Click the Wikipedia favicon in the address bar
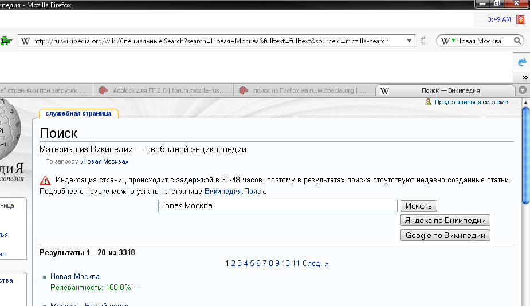 tap(25, 41)
